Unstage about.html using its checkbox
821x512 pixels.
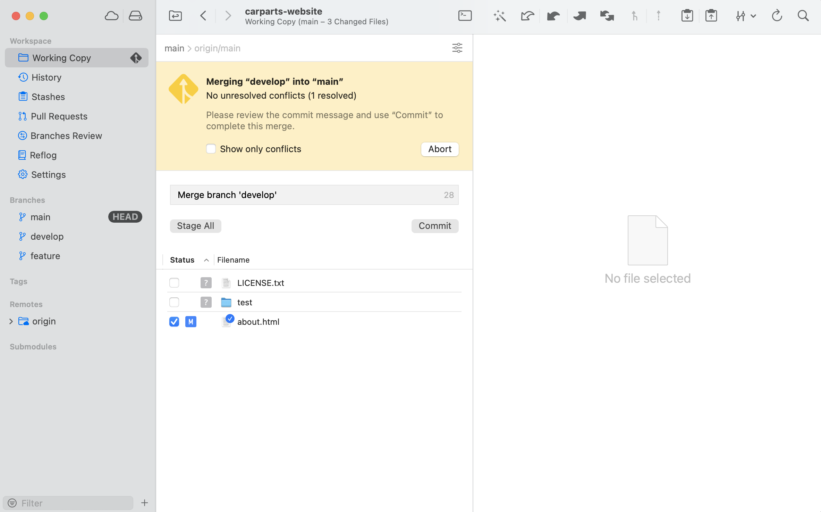[174, 322]
